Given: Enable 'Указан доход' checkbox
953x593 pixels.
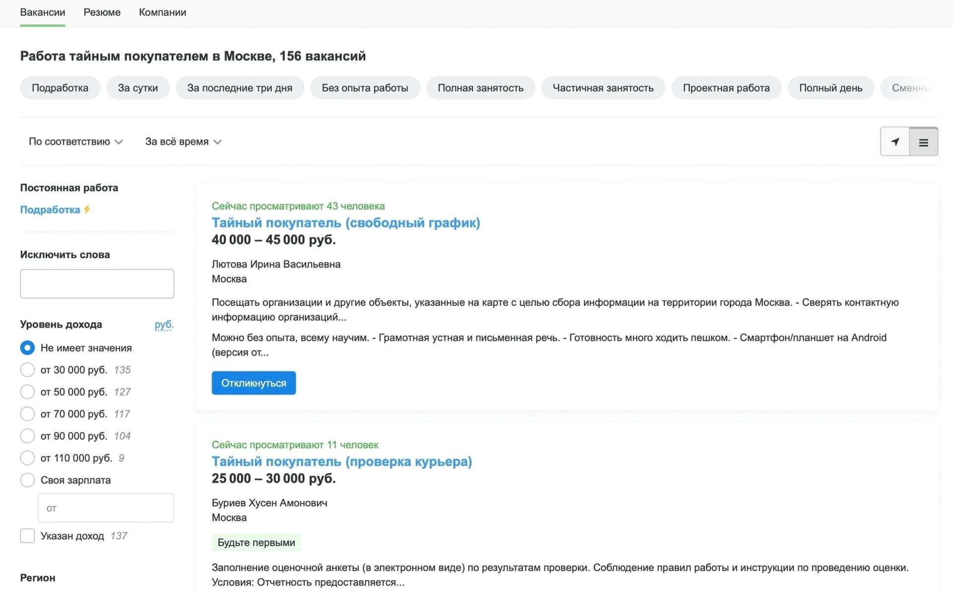Looking at the screenshot, I should [27, 536].
